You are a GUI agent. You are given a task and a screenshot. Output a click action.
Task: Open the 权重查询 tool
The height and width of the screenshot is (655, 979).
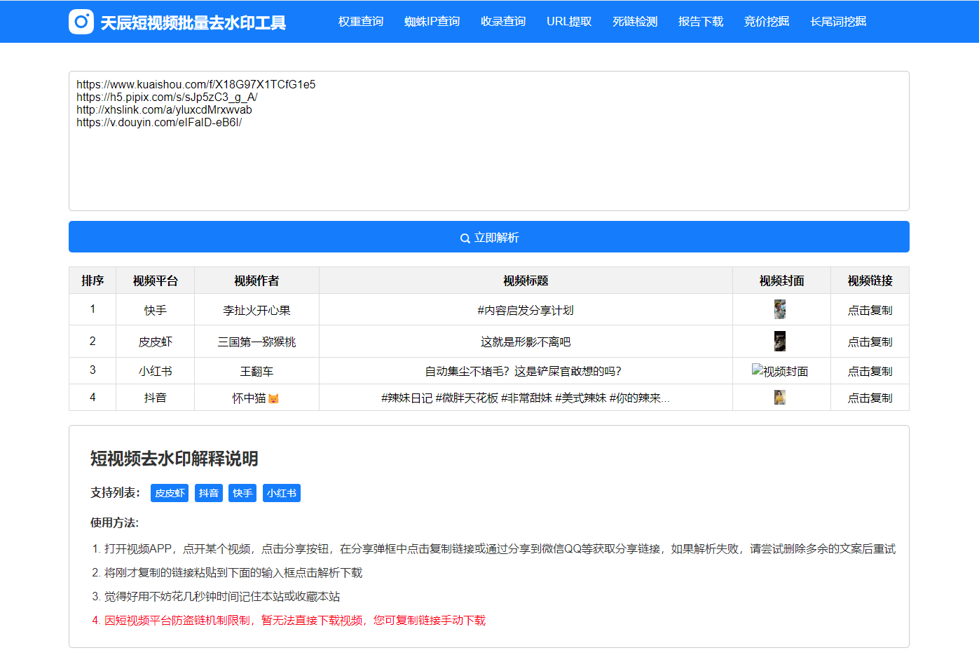[360, 22]
